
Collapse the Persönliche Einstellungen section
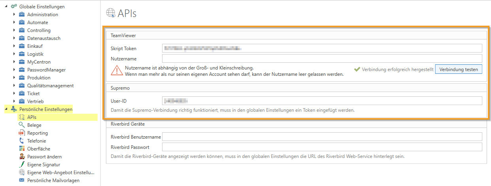pyautogui.click(x=6, y=109)
